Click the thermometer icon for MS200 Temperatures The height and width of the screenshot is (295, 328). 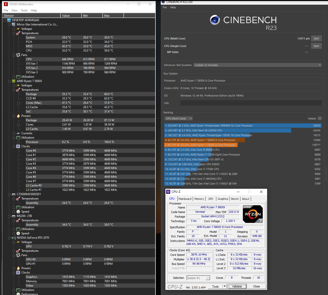(18, 220)
